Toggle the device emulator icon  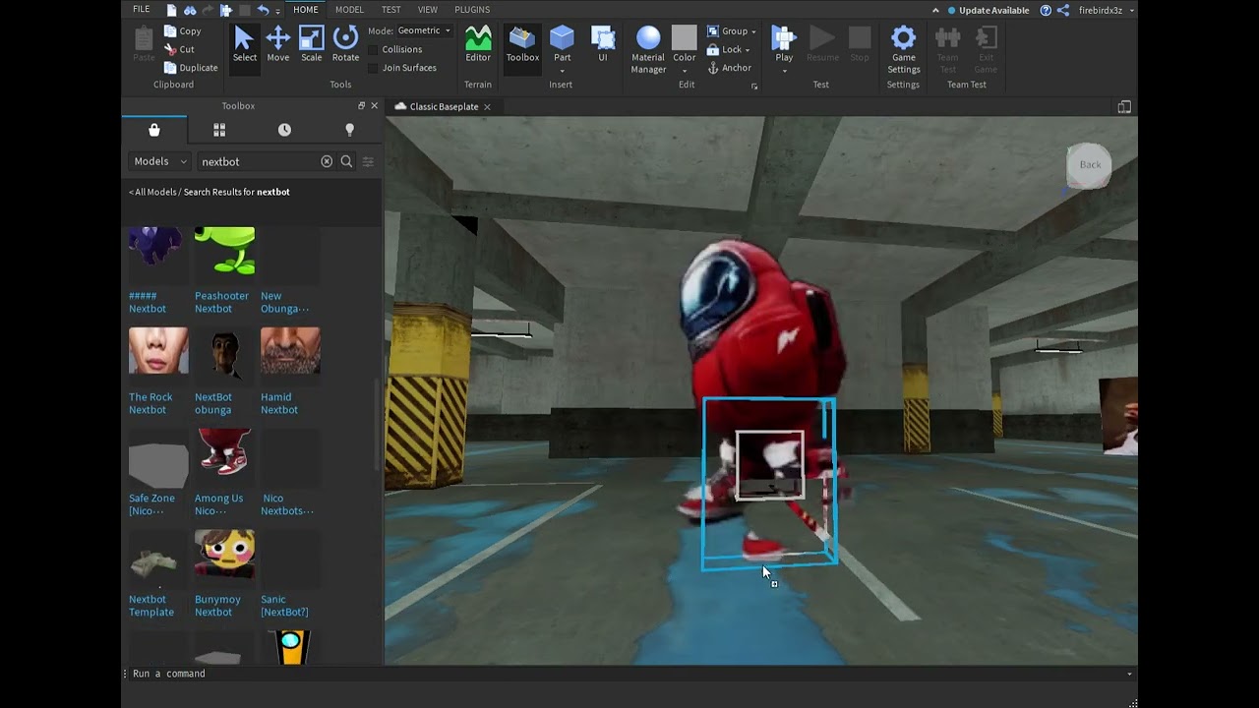click(1124, 106)
